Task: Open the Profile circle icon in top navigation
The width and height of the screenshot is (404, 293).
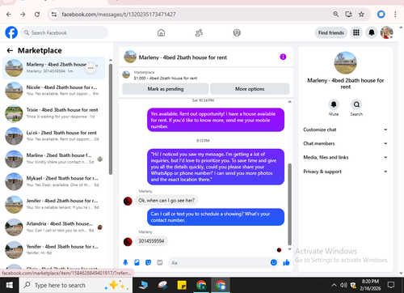Action: (x=237, y=33)
